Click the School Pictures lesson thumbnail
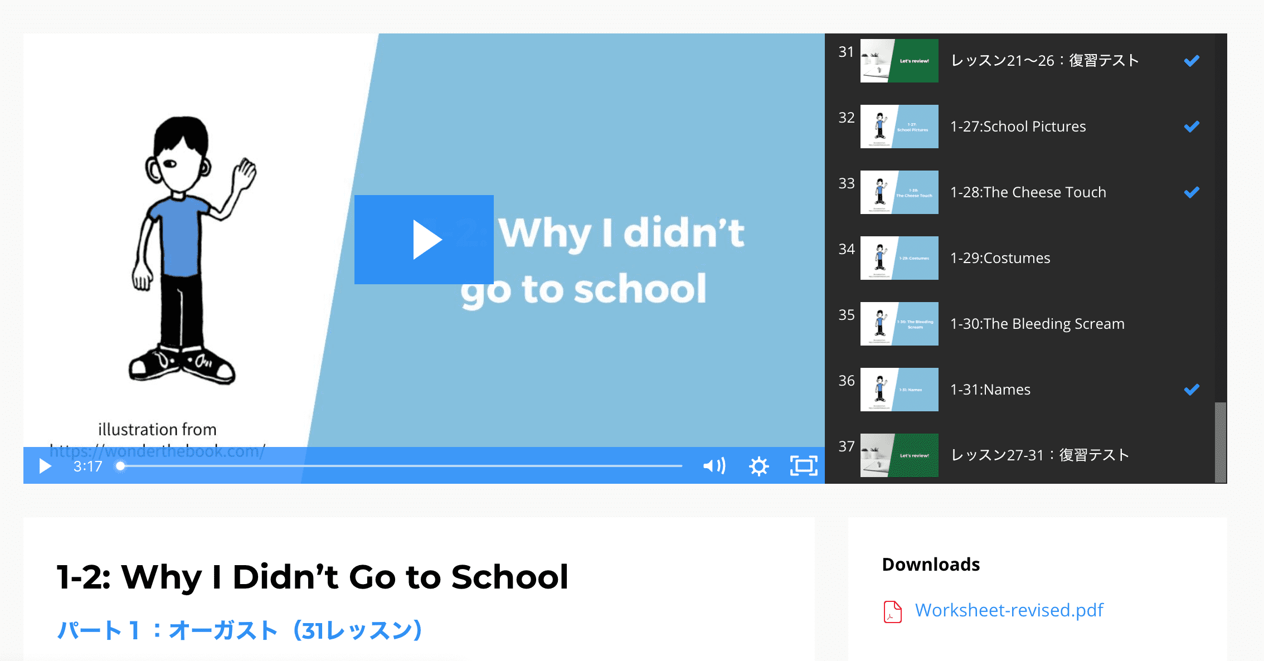Viewport: 1264px width, 661px height. pyautogui.click(x=899, y=127)
